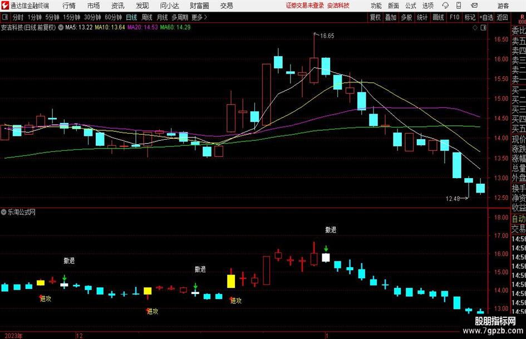The height and width of the screenshot is (339, 526).
Task: Click the 12.48 low price marker
Action: tap(453, 199)
